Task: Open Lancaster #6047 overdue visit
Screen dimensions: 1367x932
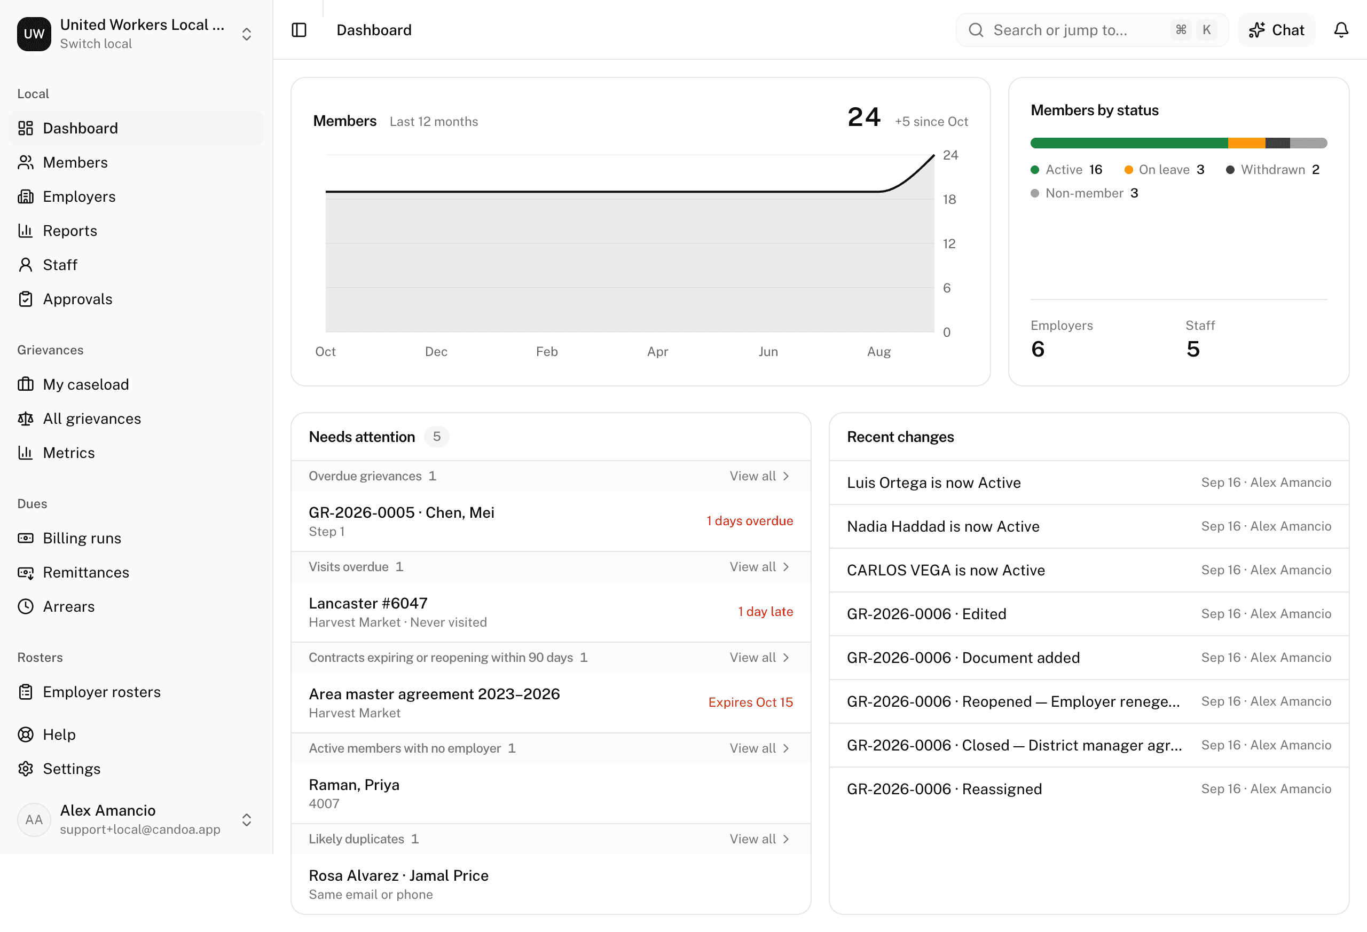Action: pos(551,612)
